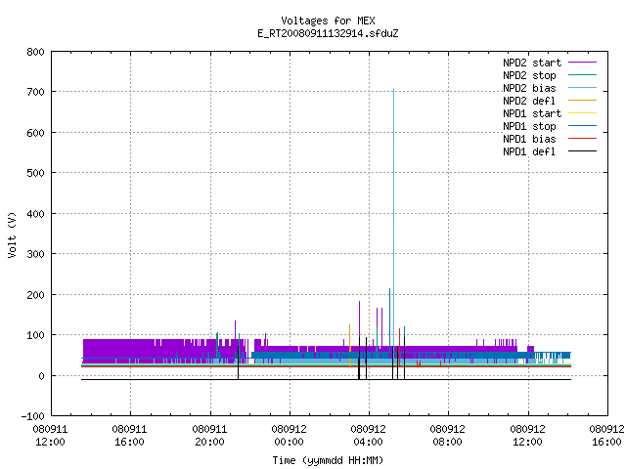Select the 'NPD1 bias' legend label
Screen dimensions: 626x469
529,139
